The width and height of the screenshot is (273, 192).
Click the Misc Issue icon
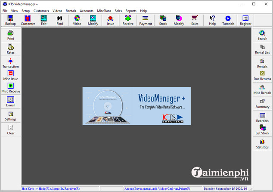coord(11,75)
